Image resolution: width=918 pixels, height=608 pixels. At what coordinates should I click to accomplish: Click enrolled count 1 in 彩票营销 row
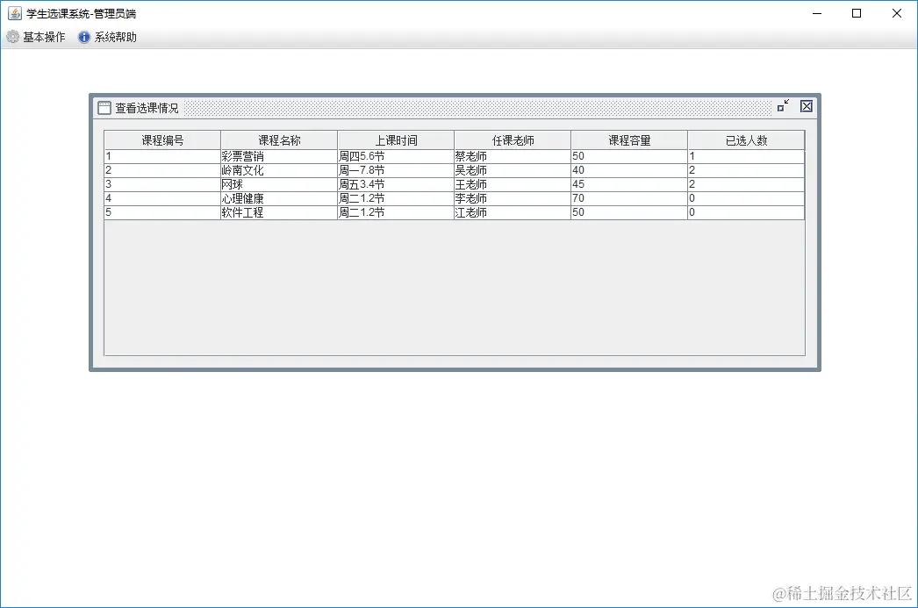point(746,156)
